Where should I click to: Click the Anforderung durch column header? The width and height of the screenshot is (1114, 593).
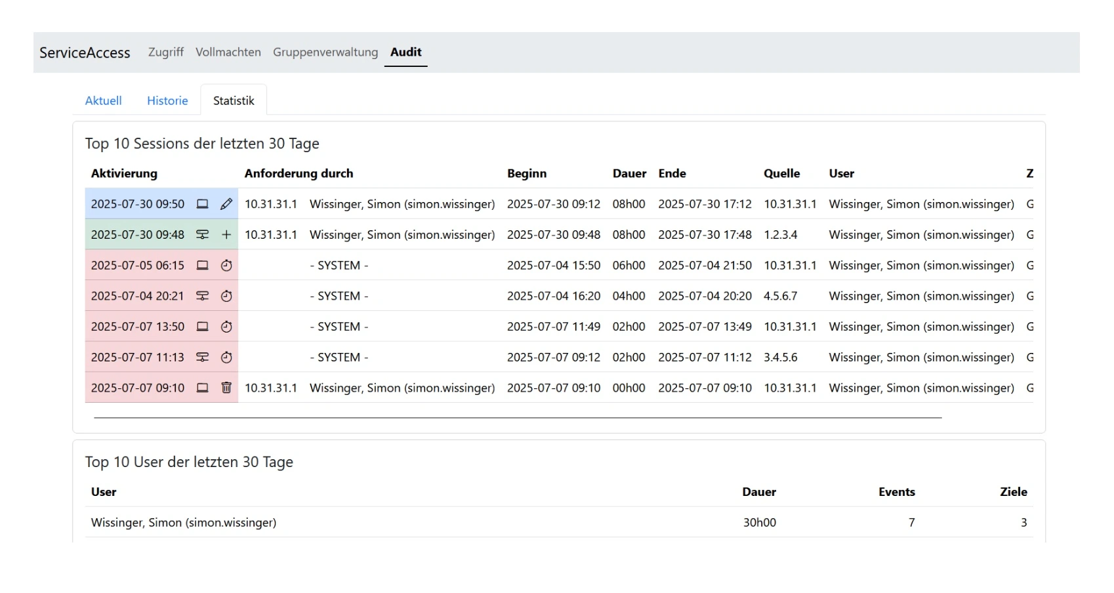(299, 173)
